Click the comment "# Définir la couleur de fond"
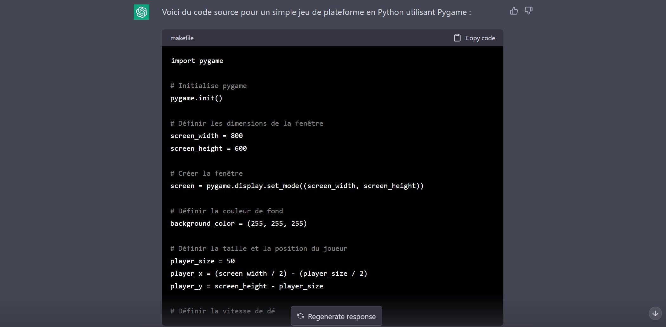666x327 pixels. tap(227, 211)
